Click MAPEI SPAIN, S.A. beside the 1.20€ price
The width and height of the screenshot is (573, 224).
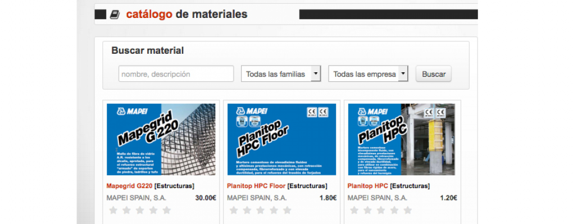378,198
